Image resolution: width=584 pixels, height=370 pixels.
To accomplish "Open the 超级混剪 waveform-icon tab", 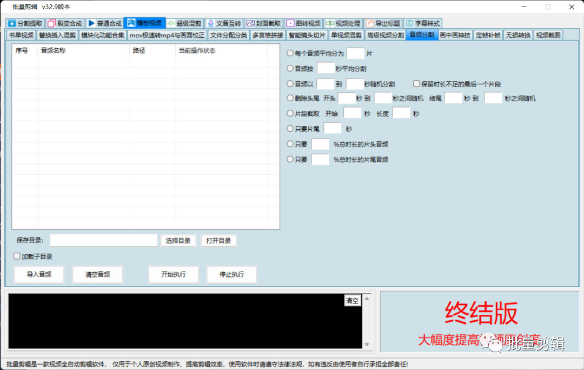I will 184,23.
